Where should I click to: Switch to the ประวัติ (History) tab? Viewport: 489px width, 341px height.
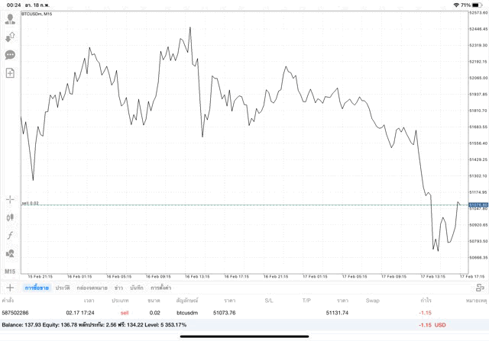click(63, 288)
